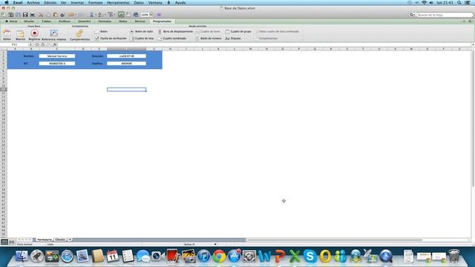Click the insert function fx icon

click(55, 44)
